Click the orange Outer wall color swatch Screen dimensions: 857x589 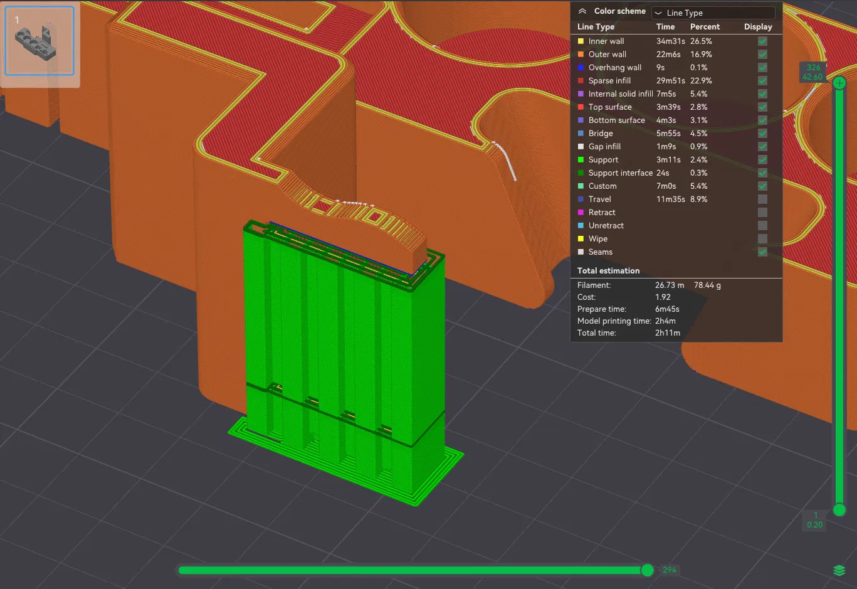pyautogui.click(x=581, y=55)
